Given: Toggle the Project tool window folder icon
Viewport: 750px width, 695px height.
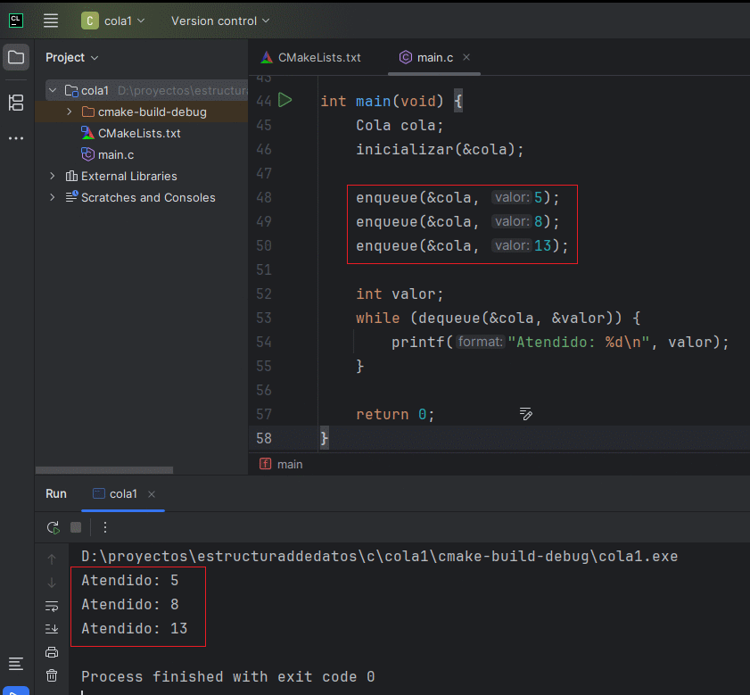Looking at the screenshot, I should (x=16, y=58).
